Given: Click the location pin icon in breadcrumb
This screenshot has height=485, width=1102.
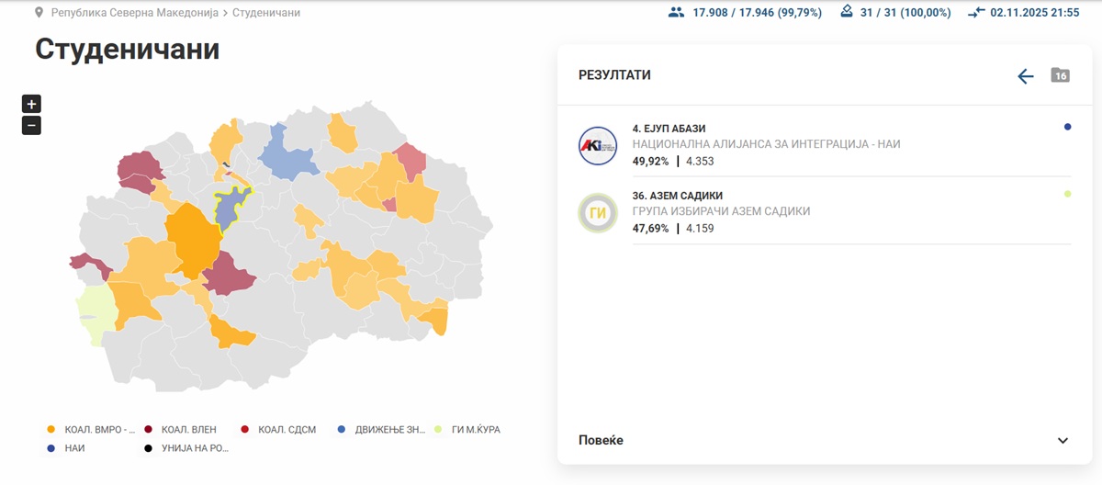Looking at the screenshot, I should click(x=39, y=13).
